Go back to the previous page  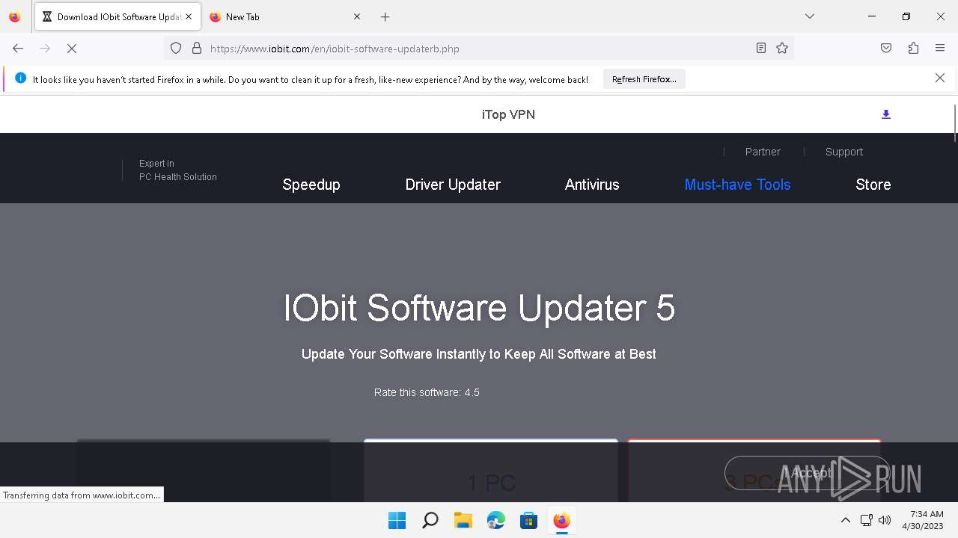pyautogui.click(x=18, y=48)
